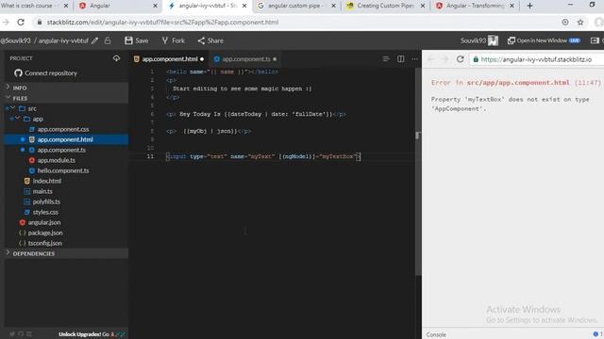The width and height of the screenshot is (604, 339).
Task: Click the format document icon in editor
Action: coord(386,58)
